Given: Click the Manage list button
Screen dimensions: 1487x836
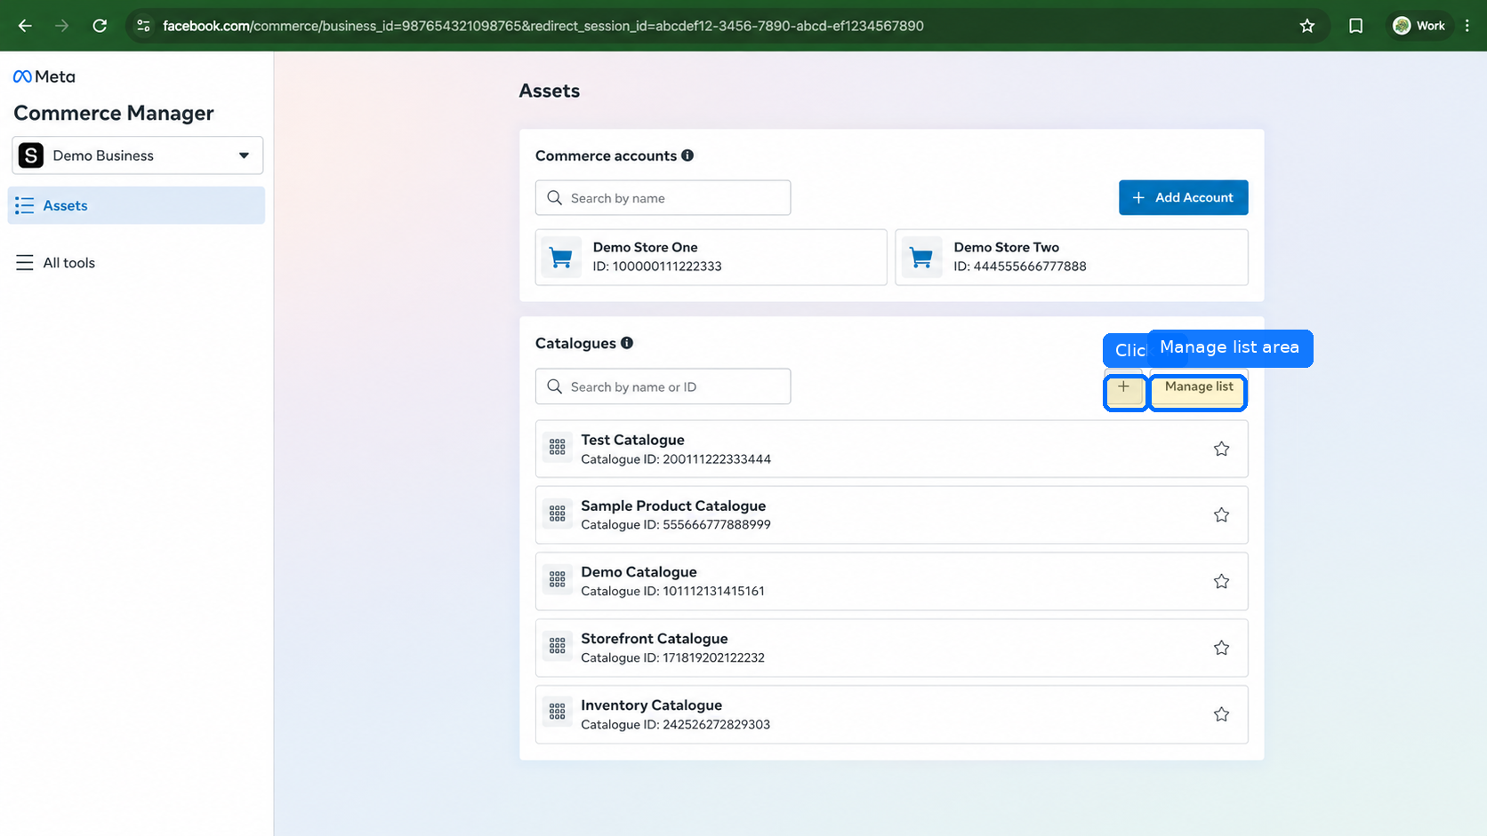Looking at the screenshot, I should click(x=1199, y=387).
